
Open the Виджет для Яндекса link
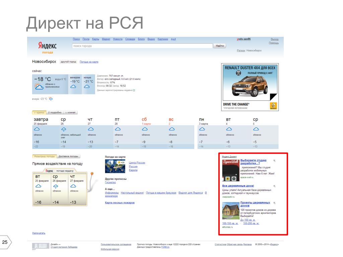(191, 193)
